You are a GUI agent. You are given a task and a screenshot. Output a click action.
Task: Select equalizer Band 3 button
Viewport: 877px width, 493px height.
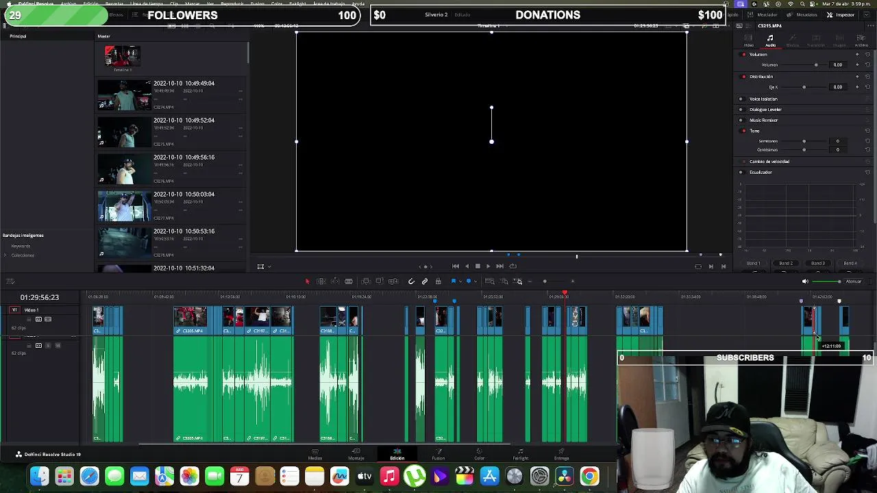818,264
